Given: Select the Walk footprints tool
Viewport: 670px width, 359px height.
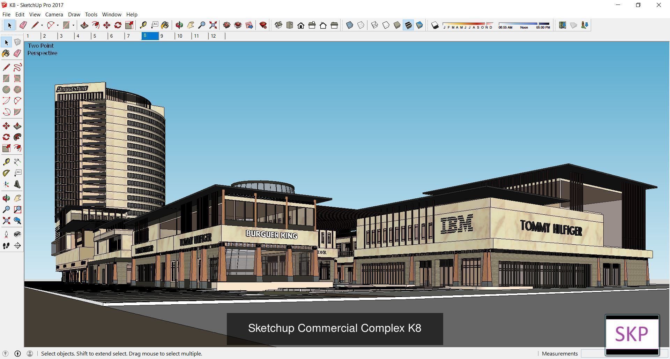Looking at the screenshot, I should [6, 246].
